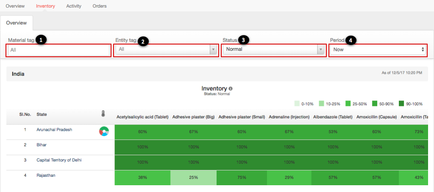This screenshot has height=192, width=434.
Task: Click the thermometer temperature column icon
Action: click(x=103, y=114)
